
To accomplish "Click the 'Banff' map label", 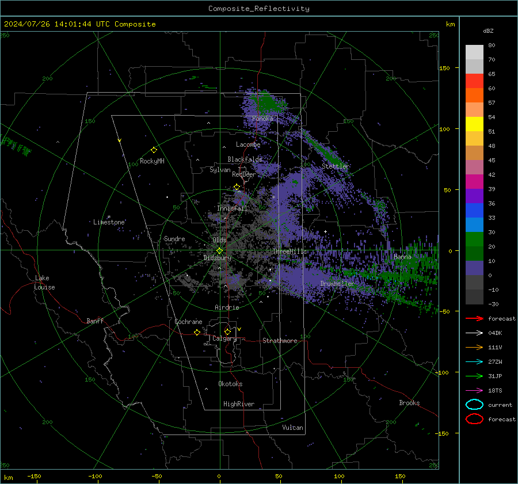I will click(95, 321).
